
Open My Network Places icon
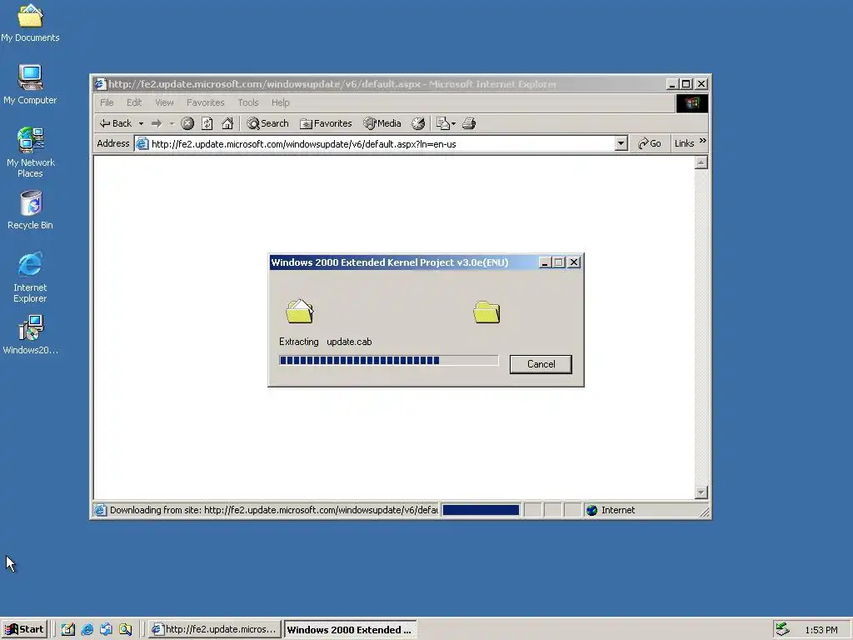(x=30, y=152)
